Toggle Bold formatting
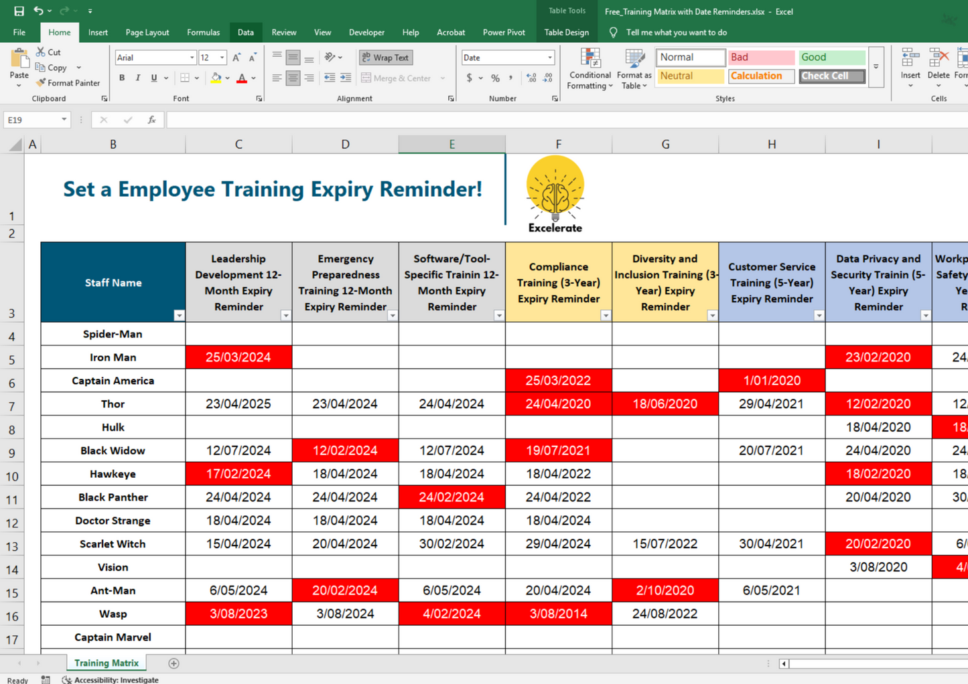This screenshot has width=968, height=684. click(x=122, y=78)
